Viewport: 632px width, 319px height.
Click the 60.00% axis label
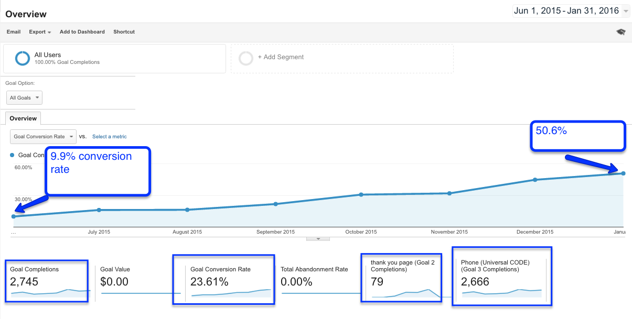coord(23,168)
